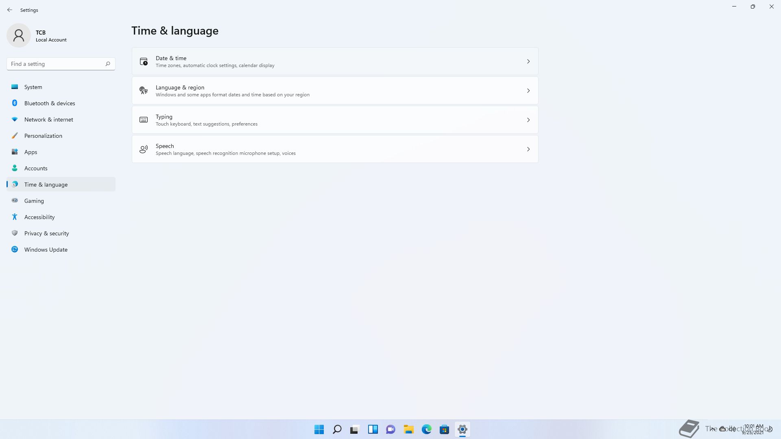Expand the Typing chevron arrow
This screenshot has height=439, width=781.
point(528,120)
